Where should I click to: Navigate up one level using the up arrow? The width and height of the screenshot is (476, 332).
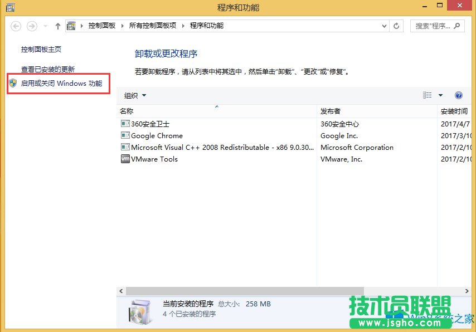(x=57, y=26)
